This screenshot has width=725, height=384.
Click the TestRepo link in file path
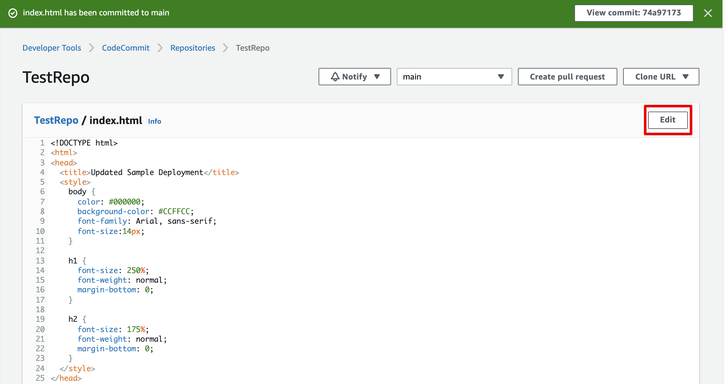[x=56, y=120]
